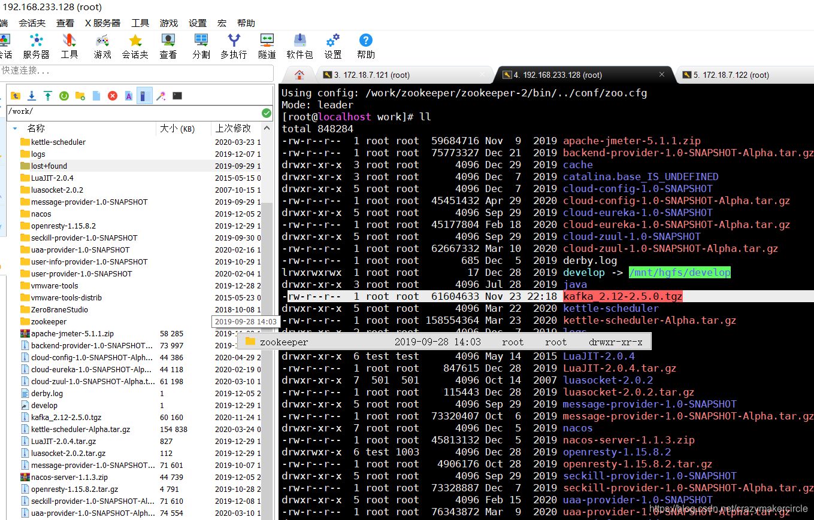Viewport: 814px width, 520px height.
Task: Activate the 多执行 multi-exec toolbar icon
Action: pyautogui.click(x=234, y=46)
